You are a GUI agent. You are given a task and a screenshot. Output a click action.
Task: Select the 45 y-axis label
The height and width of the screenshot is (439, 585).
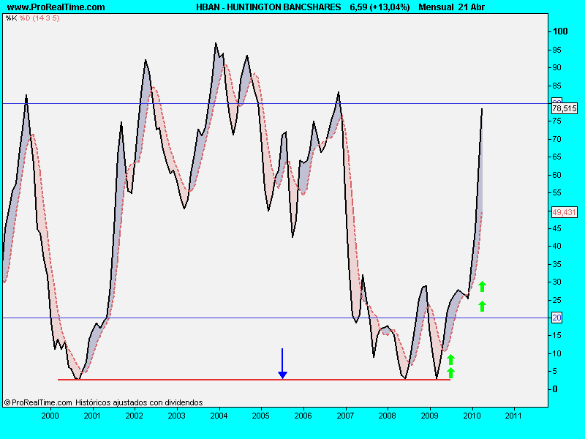coord(556,228)
